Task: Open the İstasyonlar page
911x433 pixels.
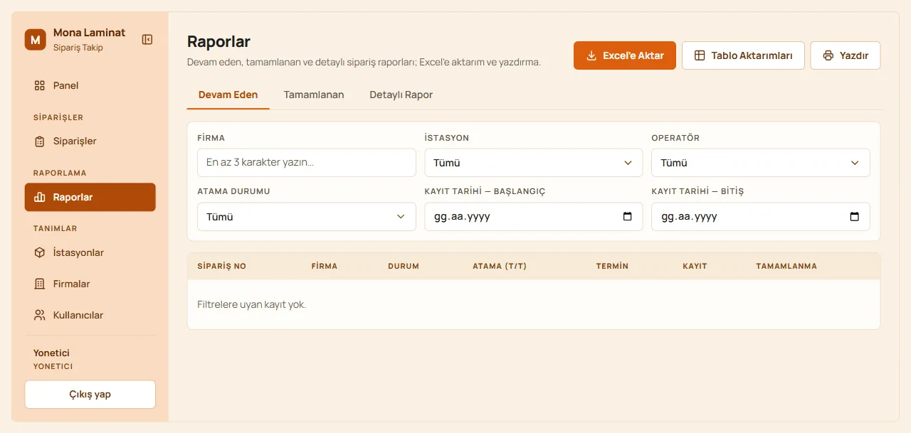Action: click(x=90, y=252)
